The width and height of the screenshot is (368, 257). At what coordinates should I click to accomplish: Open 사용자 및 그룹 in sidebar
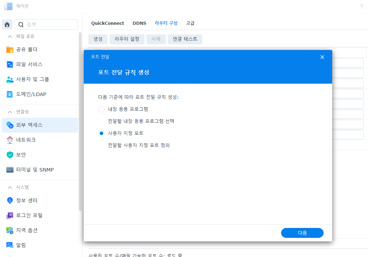tap(40, 79)
